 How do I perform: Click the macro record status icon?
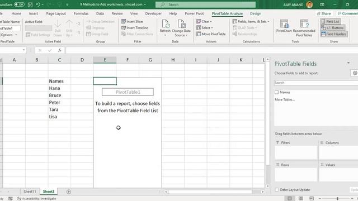click(11, 199)
